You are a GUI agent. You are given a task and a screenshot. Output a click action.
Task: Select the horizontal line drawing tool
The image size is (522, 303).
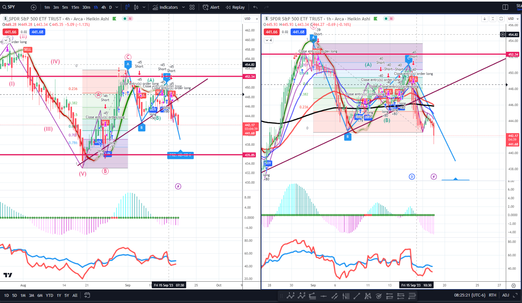pos(323,296)
